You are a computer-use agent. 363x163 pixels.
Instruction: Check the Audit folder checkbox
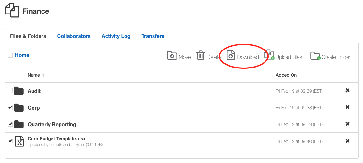10,91
